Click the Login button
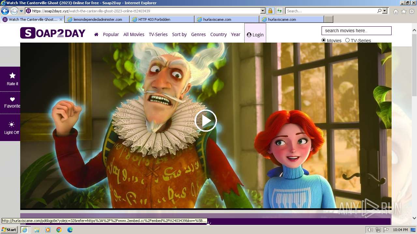The image size is (417, 234). click(x=255, y=34)
